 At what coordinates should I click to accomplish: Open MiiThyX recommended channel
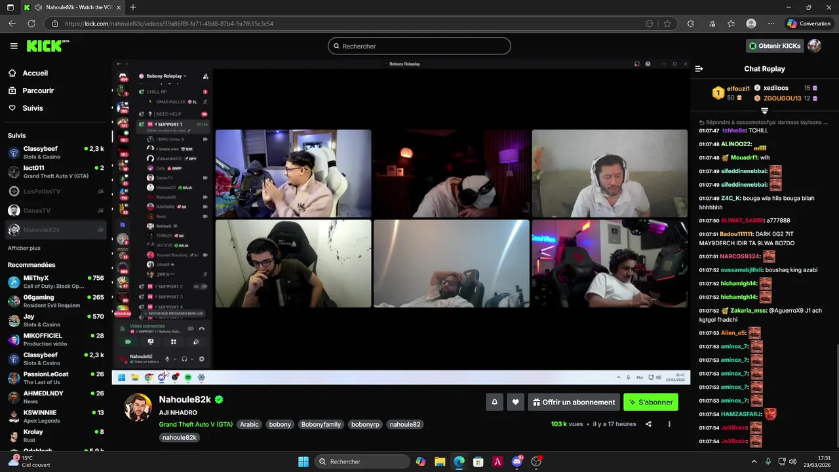[56, 282]
